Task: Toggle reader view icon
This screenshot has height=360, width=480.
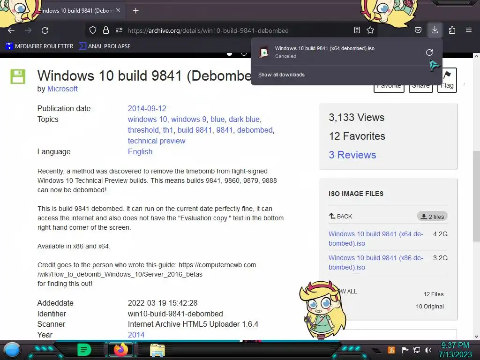Action: pyautogui.click(x=357, y=30)
